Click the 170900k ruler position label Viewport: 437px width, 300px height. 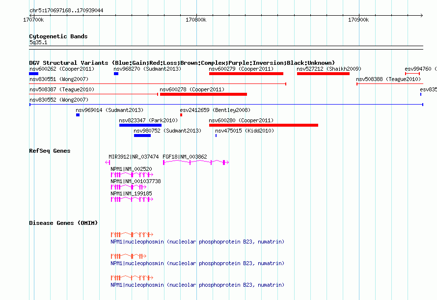pyautogui.click(x=358, y=20)
